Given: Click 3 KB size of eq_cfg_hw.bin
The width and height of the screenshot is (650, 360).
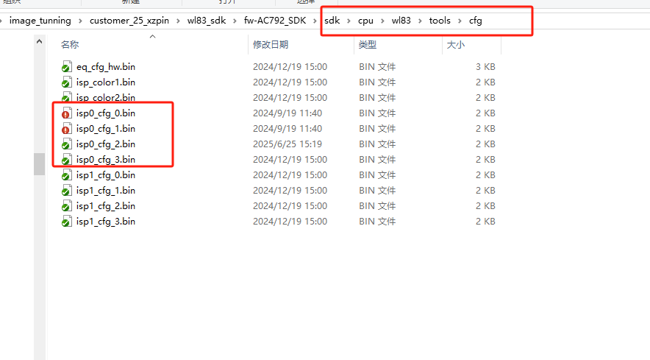Looking at the screenshot, I should 485,67.
